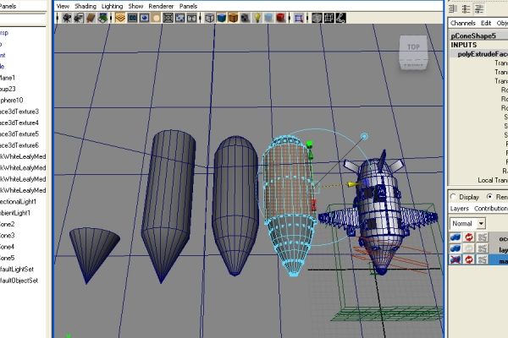Screen dimensions: 508x338
Task: Toggle Resolution Gate display icon
Action: point(144,18)
